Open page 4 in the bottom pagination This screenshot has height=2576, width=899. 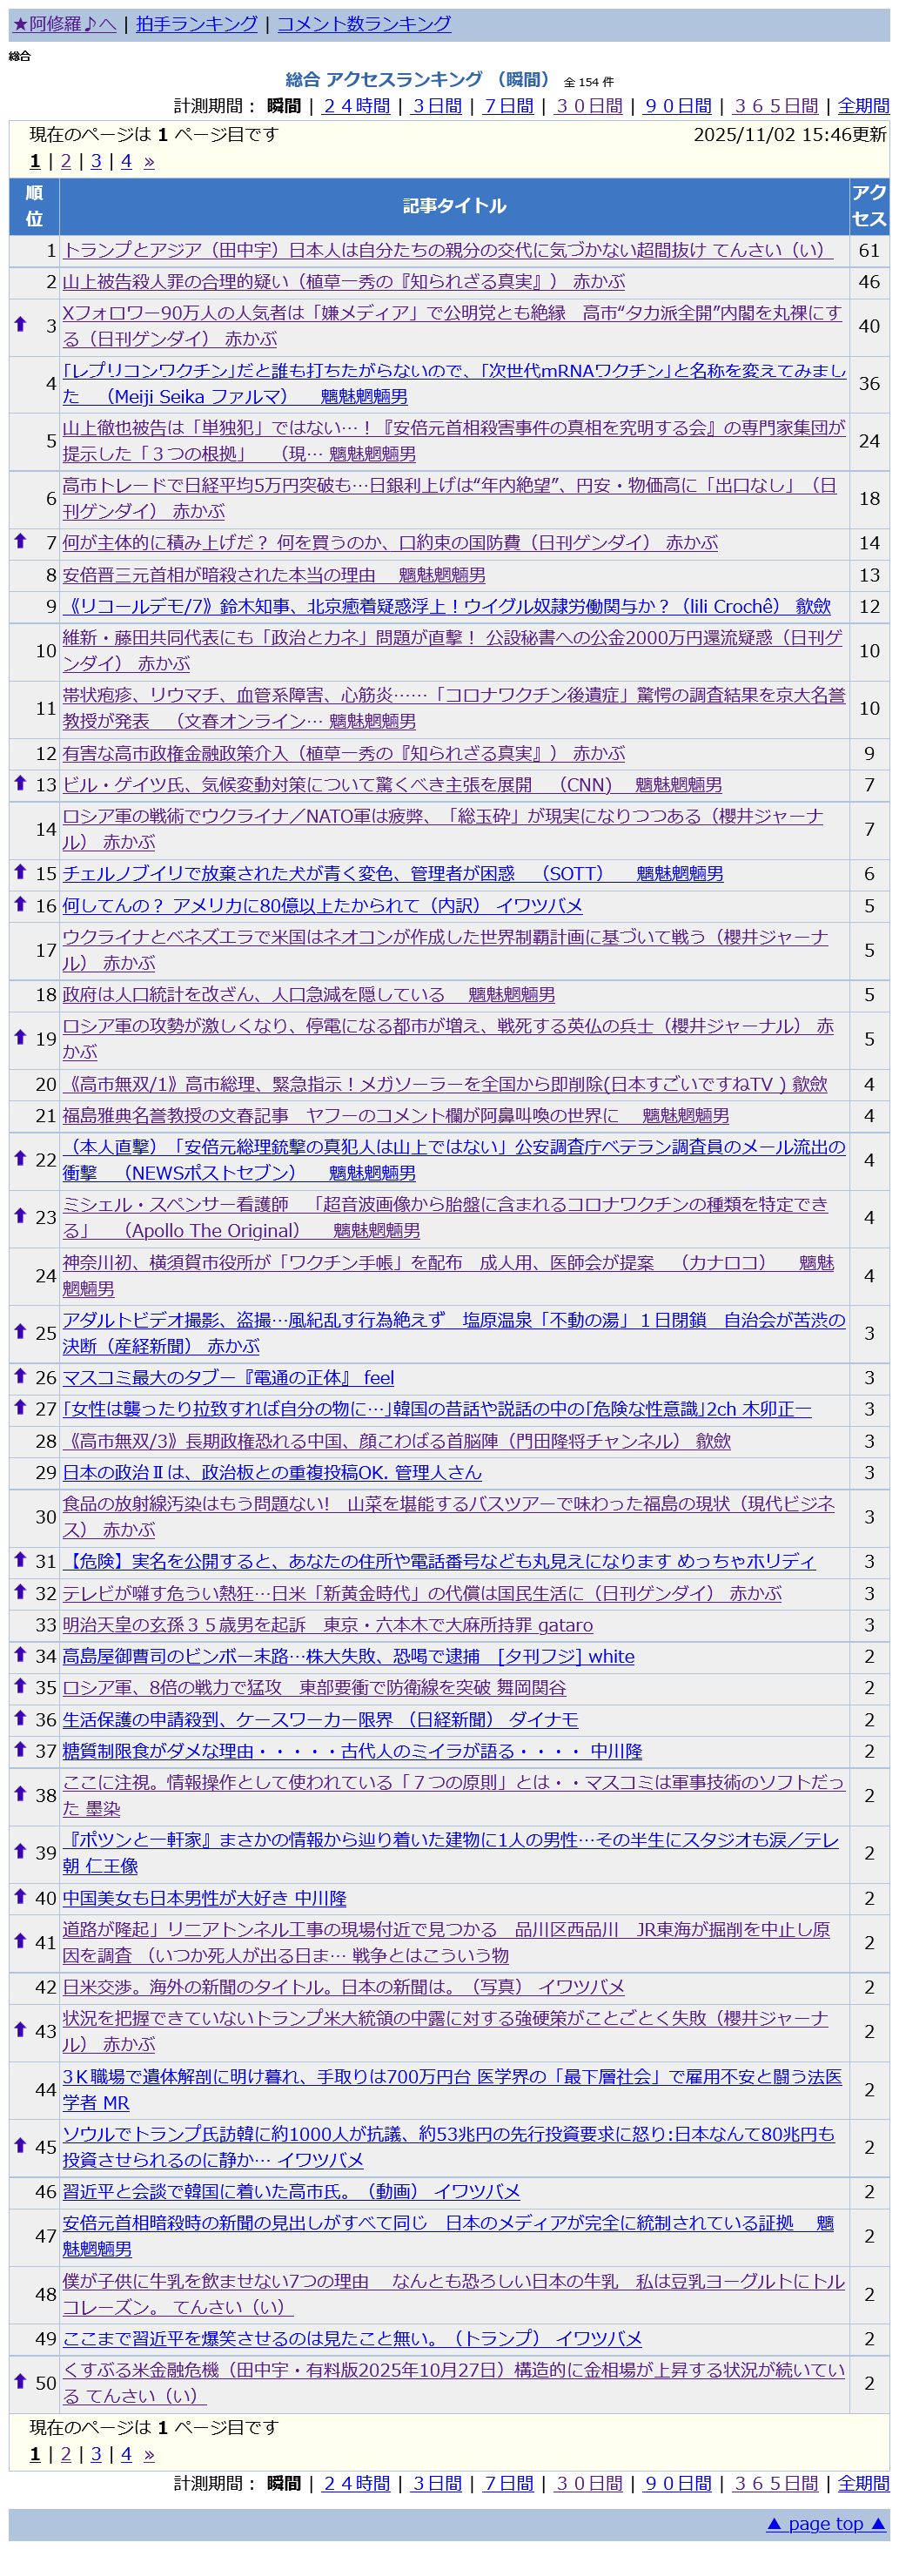tap(126, 2454)
